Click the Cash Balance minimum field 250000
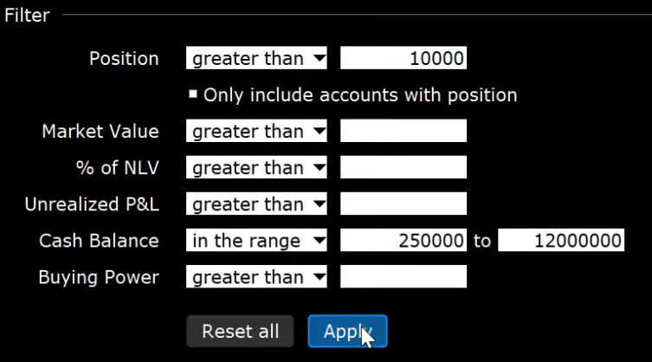Image resolution: width=652 pixels, height=362 pixels. pyautogui.click(x=403, y=241)
